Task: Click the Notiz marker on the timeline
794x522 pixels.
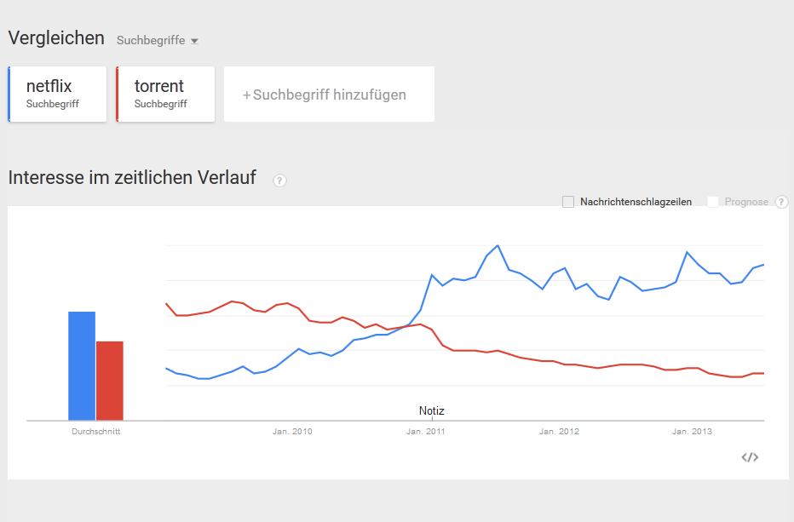Action: (x=432, y=411)
